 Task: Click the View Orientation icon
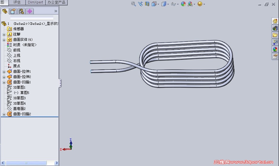(x=154, y=4)
